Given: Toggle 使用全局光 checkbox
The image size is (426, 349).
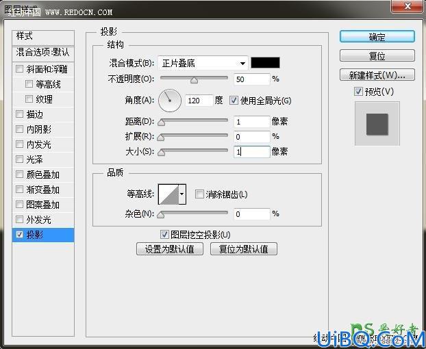Looking at the screenshot, I should (x=234, y=101).
